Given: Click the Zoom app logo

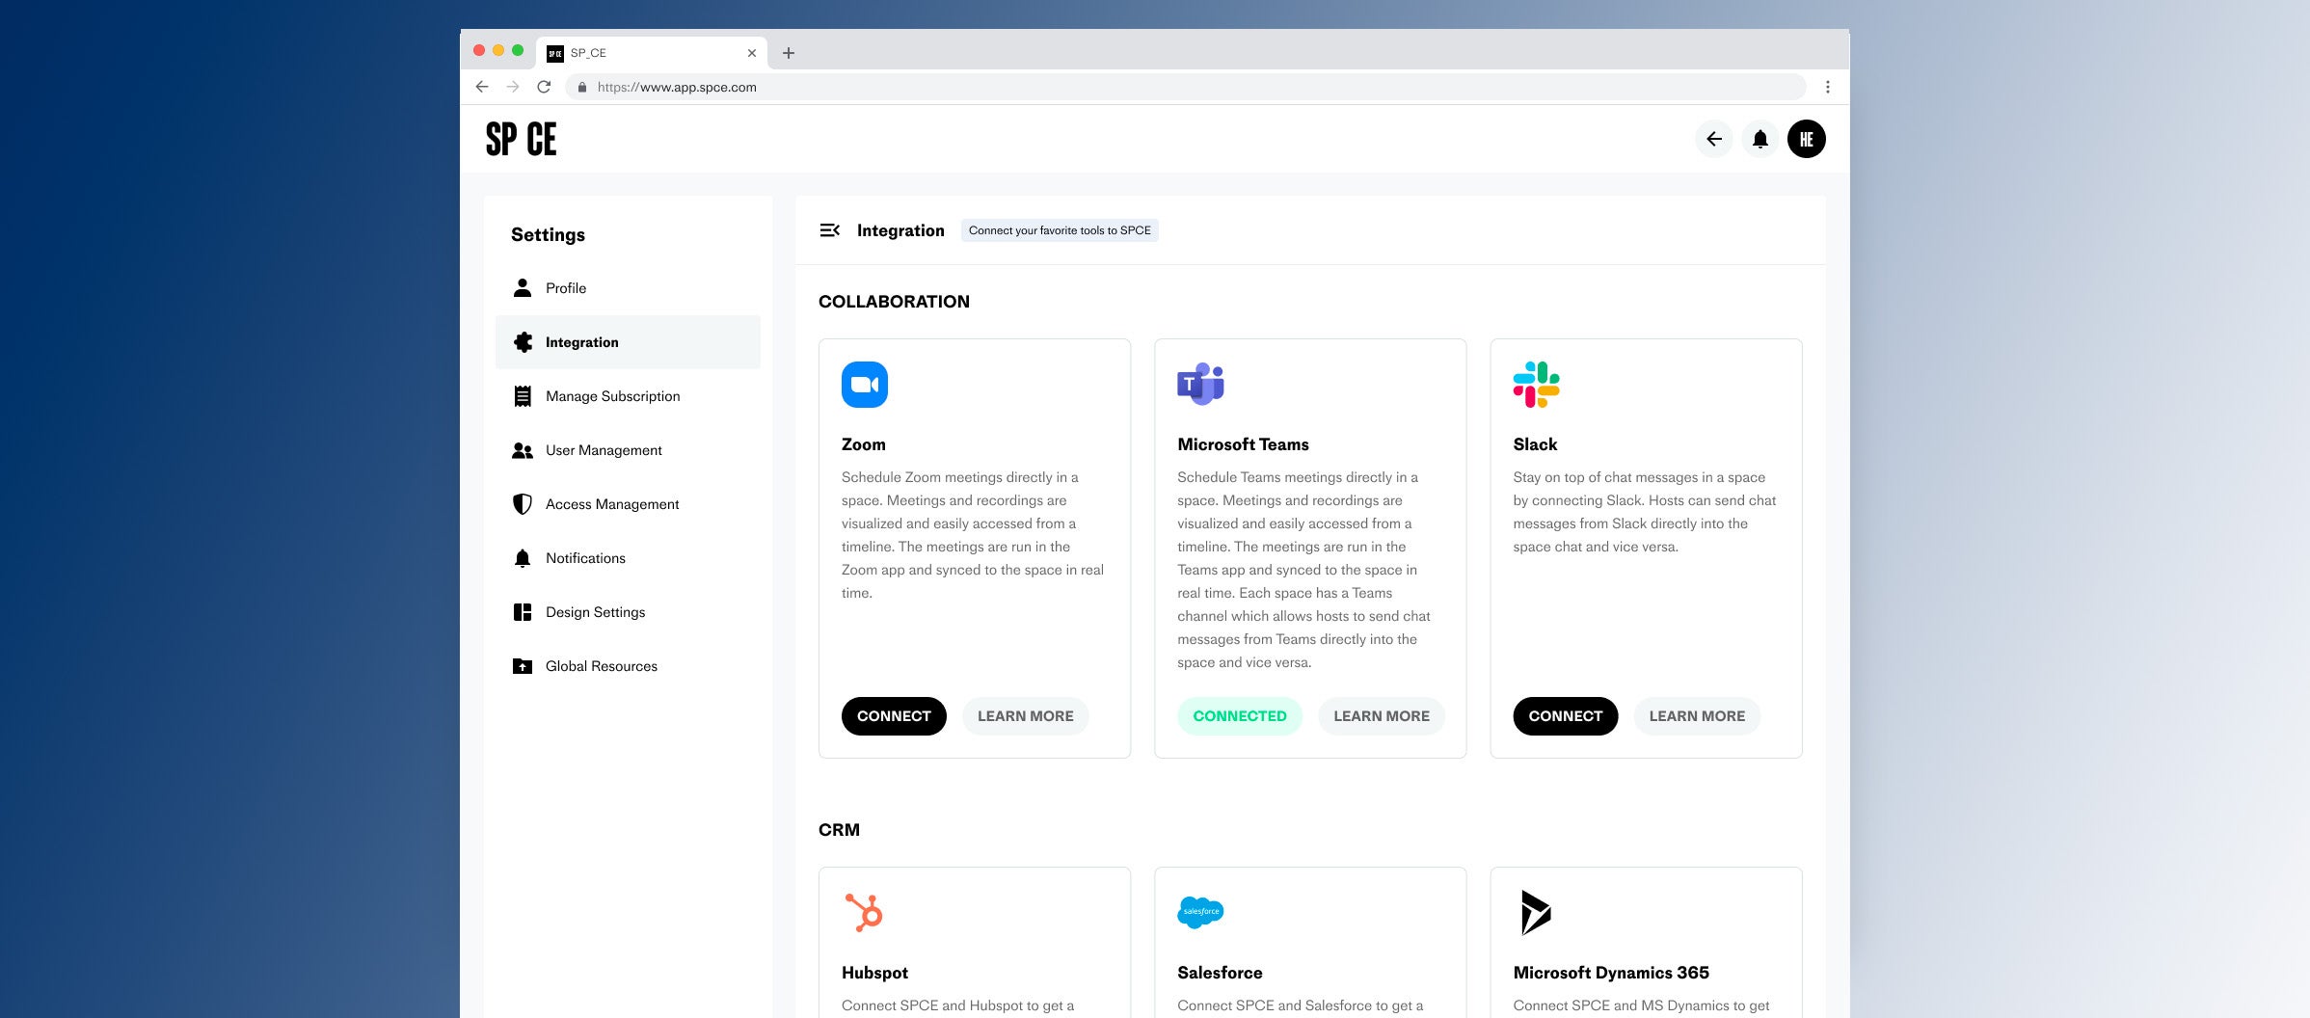Looking at the screenshot, I should [x=865, y=385].
